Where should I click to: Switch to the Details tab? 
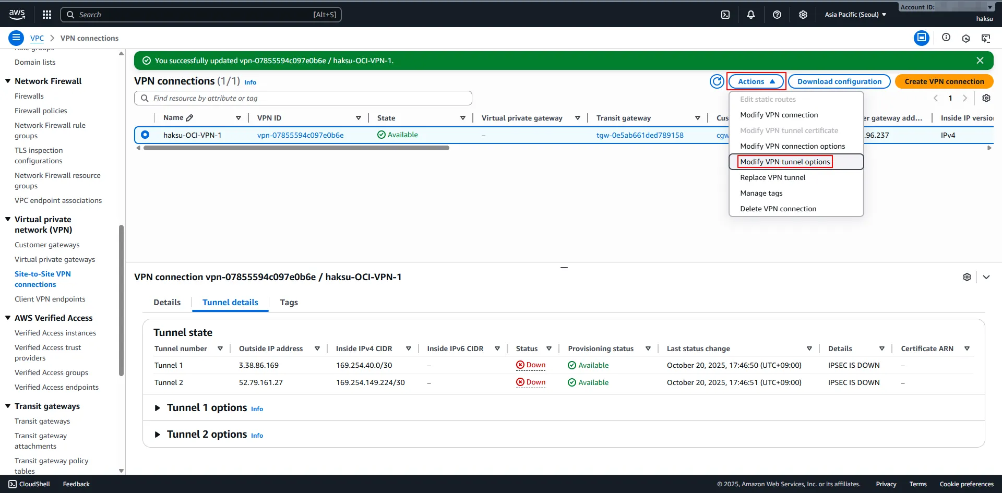pyautogui.click(x=167, y=303)
